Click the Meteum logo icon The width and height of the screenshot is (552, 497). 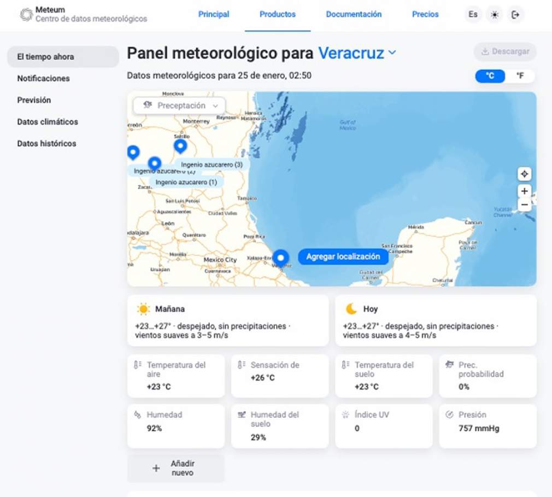click(x=26, y=15)
